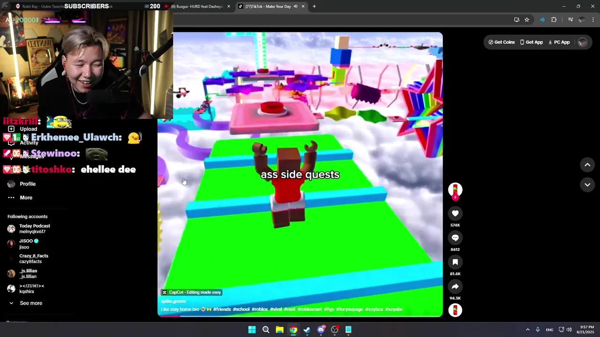Open Windows taskbar search
The height and width of the screenshot is (337, 600).
click(266, 330)
